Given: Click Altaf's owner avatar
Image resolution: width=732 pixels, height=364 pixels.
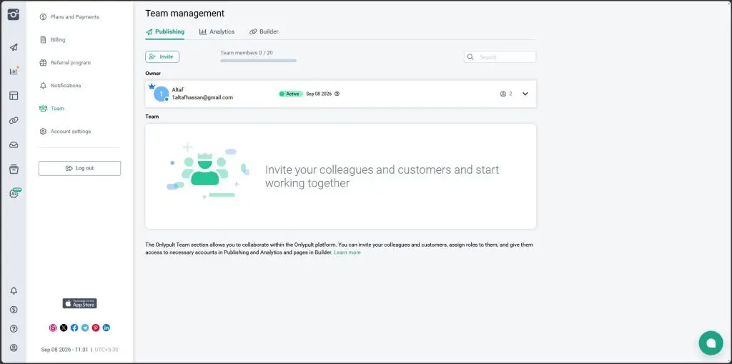Looking at the screenshot, I should 161,94.
